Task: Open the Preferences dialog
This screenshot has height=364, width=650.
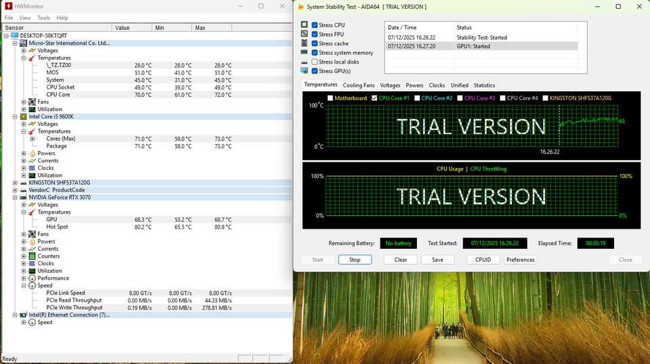Action: coord(520,260)
